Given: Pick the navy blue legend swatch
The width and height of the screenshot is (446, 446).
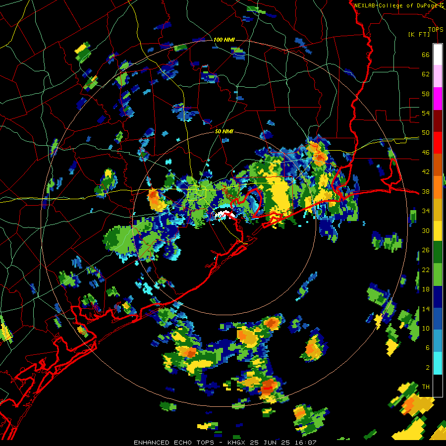Looking at the screenshot, I should 438,297.
